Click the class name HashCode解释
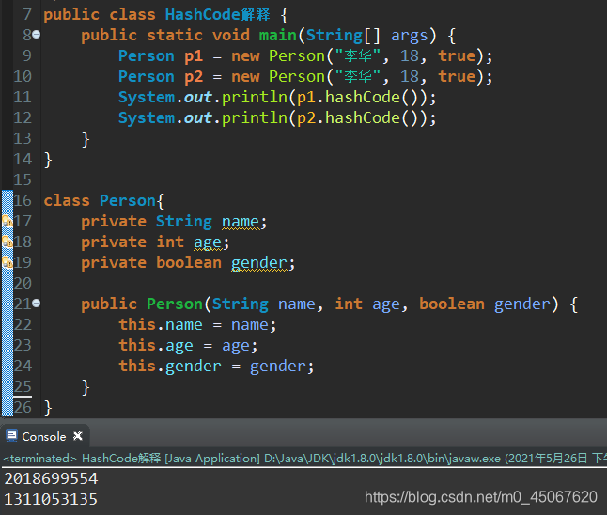607x515 pixels. point(217,14)
